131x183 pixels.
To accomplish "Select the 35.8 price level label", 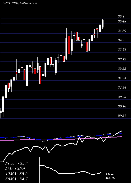I will coord(121,16).
